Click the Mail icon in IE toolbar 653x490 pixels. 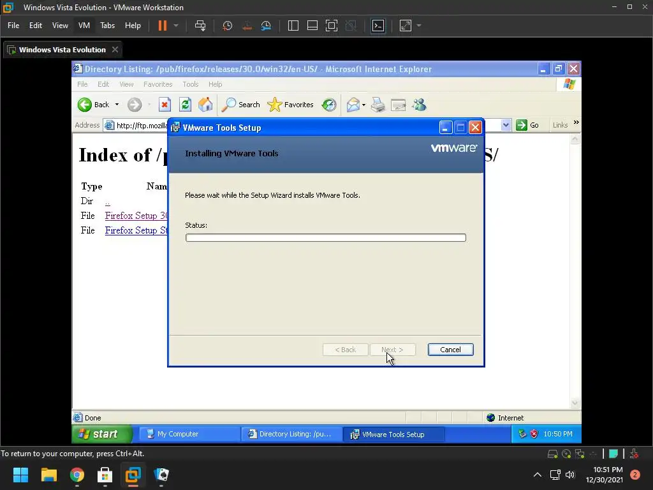tap(353, 105)
